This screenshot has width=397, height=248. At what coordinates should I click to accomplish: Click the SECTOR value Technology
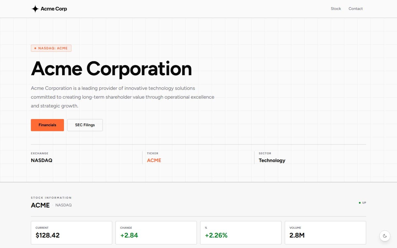point(272,160)
